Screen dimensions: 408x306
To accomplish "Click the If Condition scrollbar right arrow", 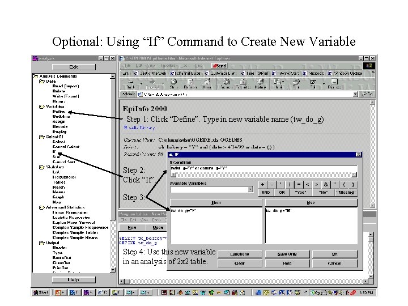I will pos(354,175).
